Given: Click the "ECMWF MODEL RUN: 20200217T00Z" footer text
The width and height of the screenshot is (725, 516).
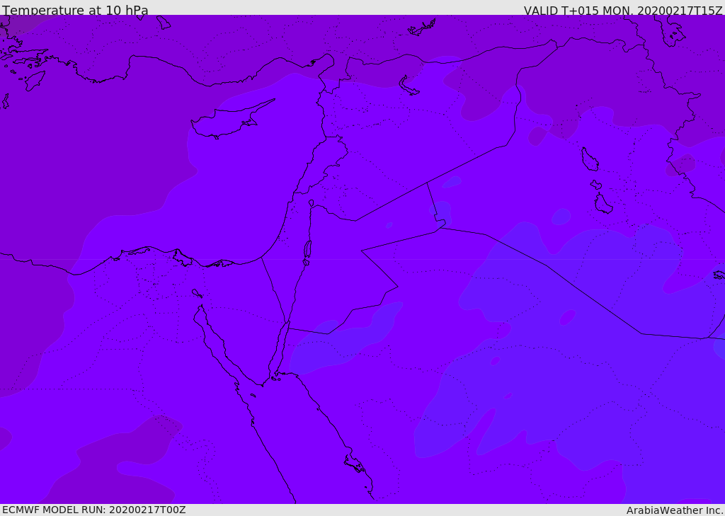Looking at the screenshot, I should point(94,510).
